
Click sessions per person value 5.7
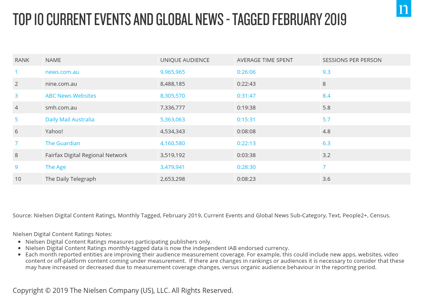[326, 120]
